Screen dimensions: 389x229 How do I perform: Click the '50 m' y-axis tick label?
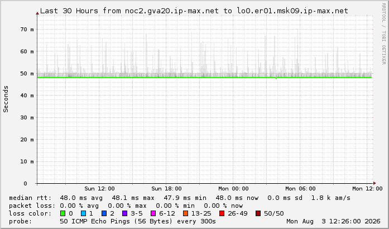[27, 74]
